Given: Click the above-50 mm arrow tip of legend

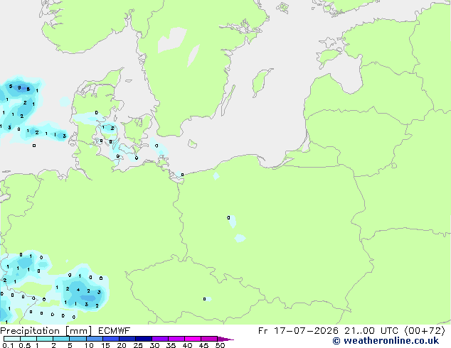Looking at the screenshot, I should tap(225, 339).
